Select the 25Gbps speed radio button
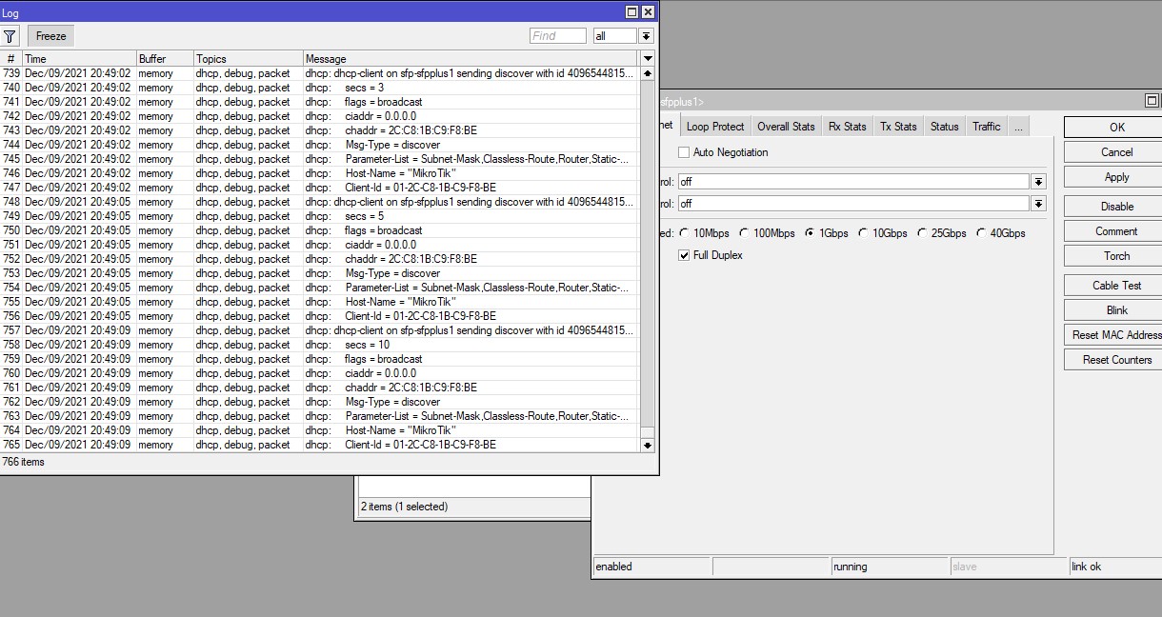This screenshot has width=1162, height=617. click(x=922, y=233)
